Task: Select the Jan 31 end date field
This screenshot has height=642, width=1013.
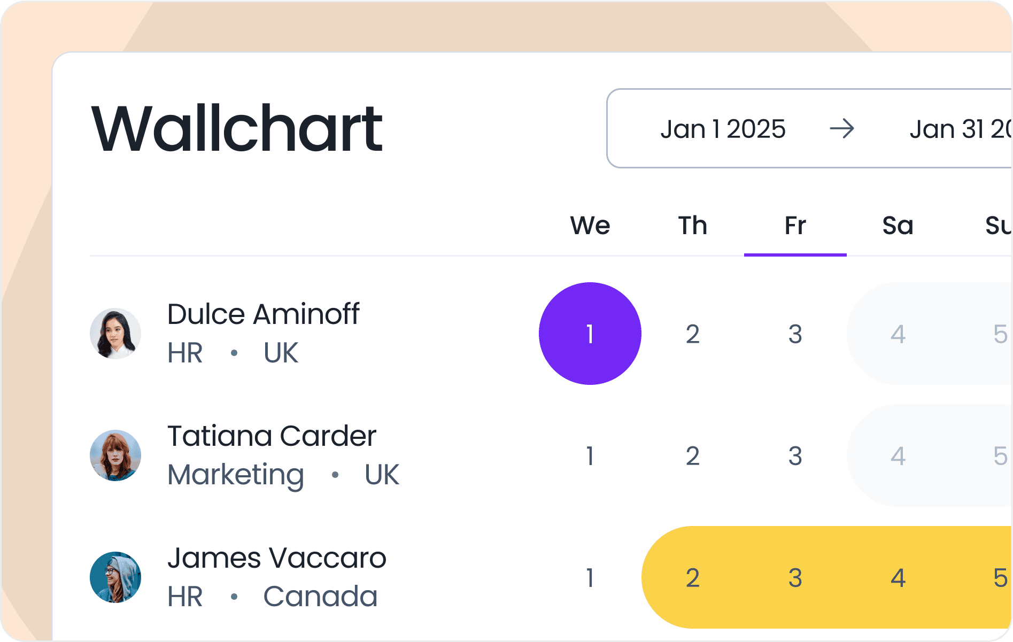Action: [961, 129]
